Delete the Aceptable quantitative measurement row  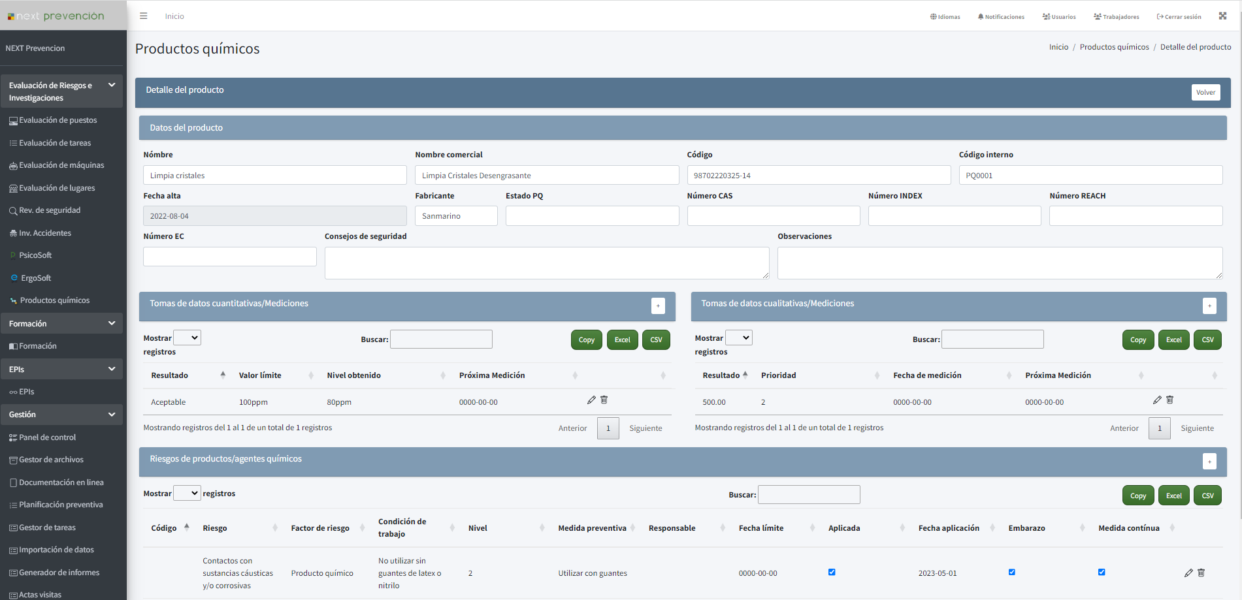tap(604, 400)
